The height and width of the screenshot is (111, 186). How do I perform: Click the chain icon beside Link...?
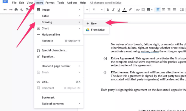click(x=38, y=82)
